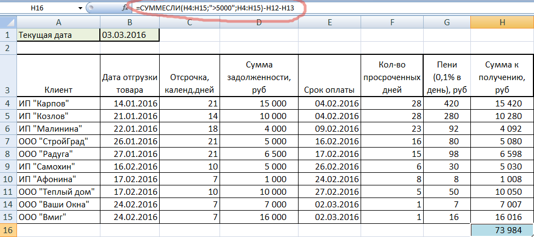Viewport: 534px width, 237px height.
Task: Click overdue days value 23
Action: point(392,128)
